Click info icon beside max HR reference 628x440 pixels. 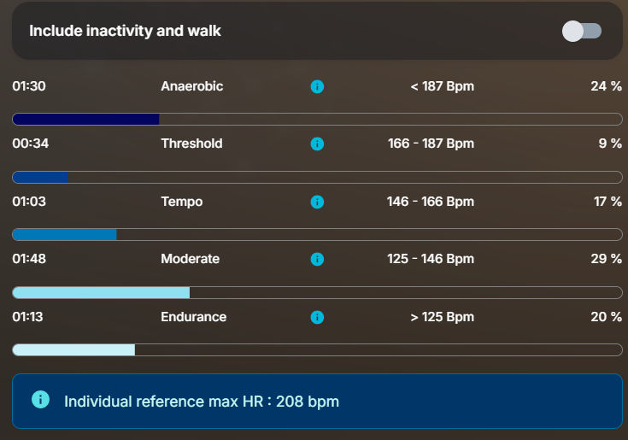click(40, 400)
